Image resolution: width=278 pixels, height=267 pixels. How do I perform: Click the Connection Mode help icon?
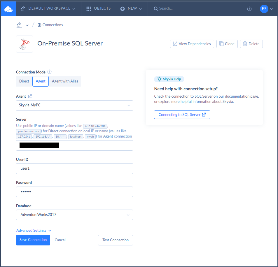click(x=50, y=72)
